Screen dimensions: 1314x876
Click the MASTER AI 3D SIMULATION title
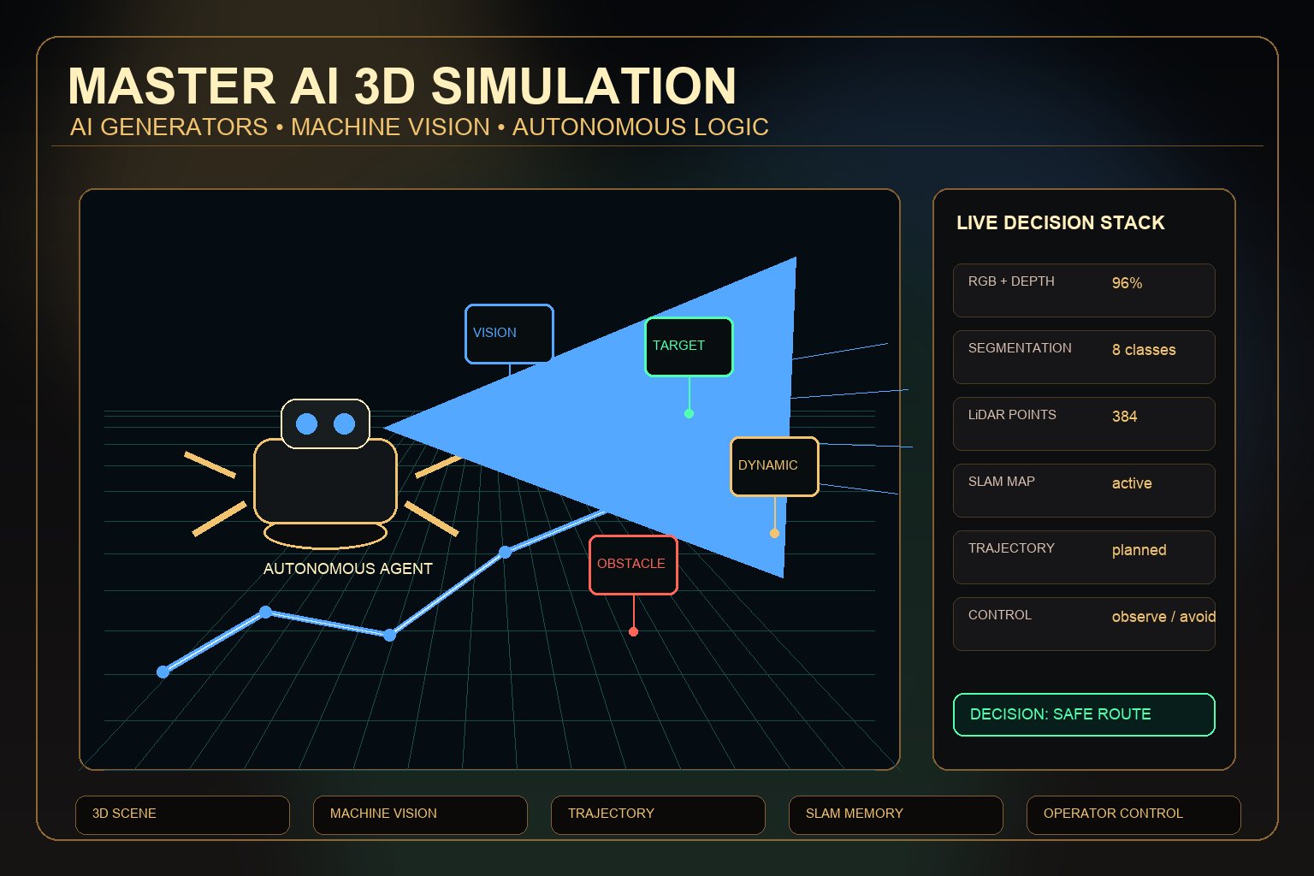pyautogui.click(x=402, y=86)
